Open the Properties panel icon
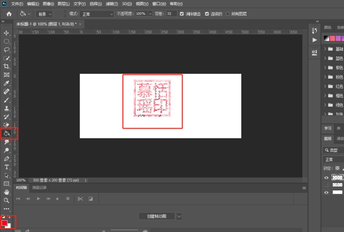 (314, 53)
